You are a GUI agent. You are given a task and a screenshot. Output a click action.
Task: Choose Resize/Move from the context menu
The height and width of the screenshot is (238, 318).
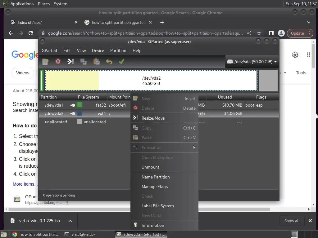click(164, 118)
